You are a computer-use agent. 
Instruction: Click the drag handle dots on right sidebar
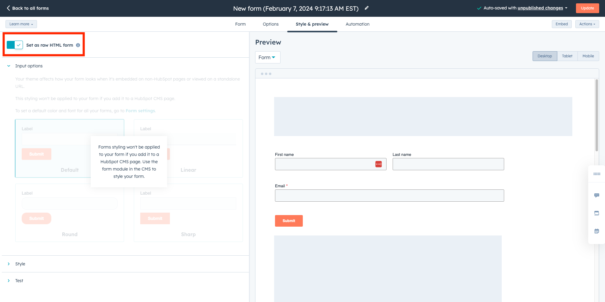pos(596,174)
